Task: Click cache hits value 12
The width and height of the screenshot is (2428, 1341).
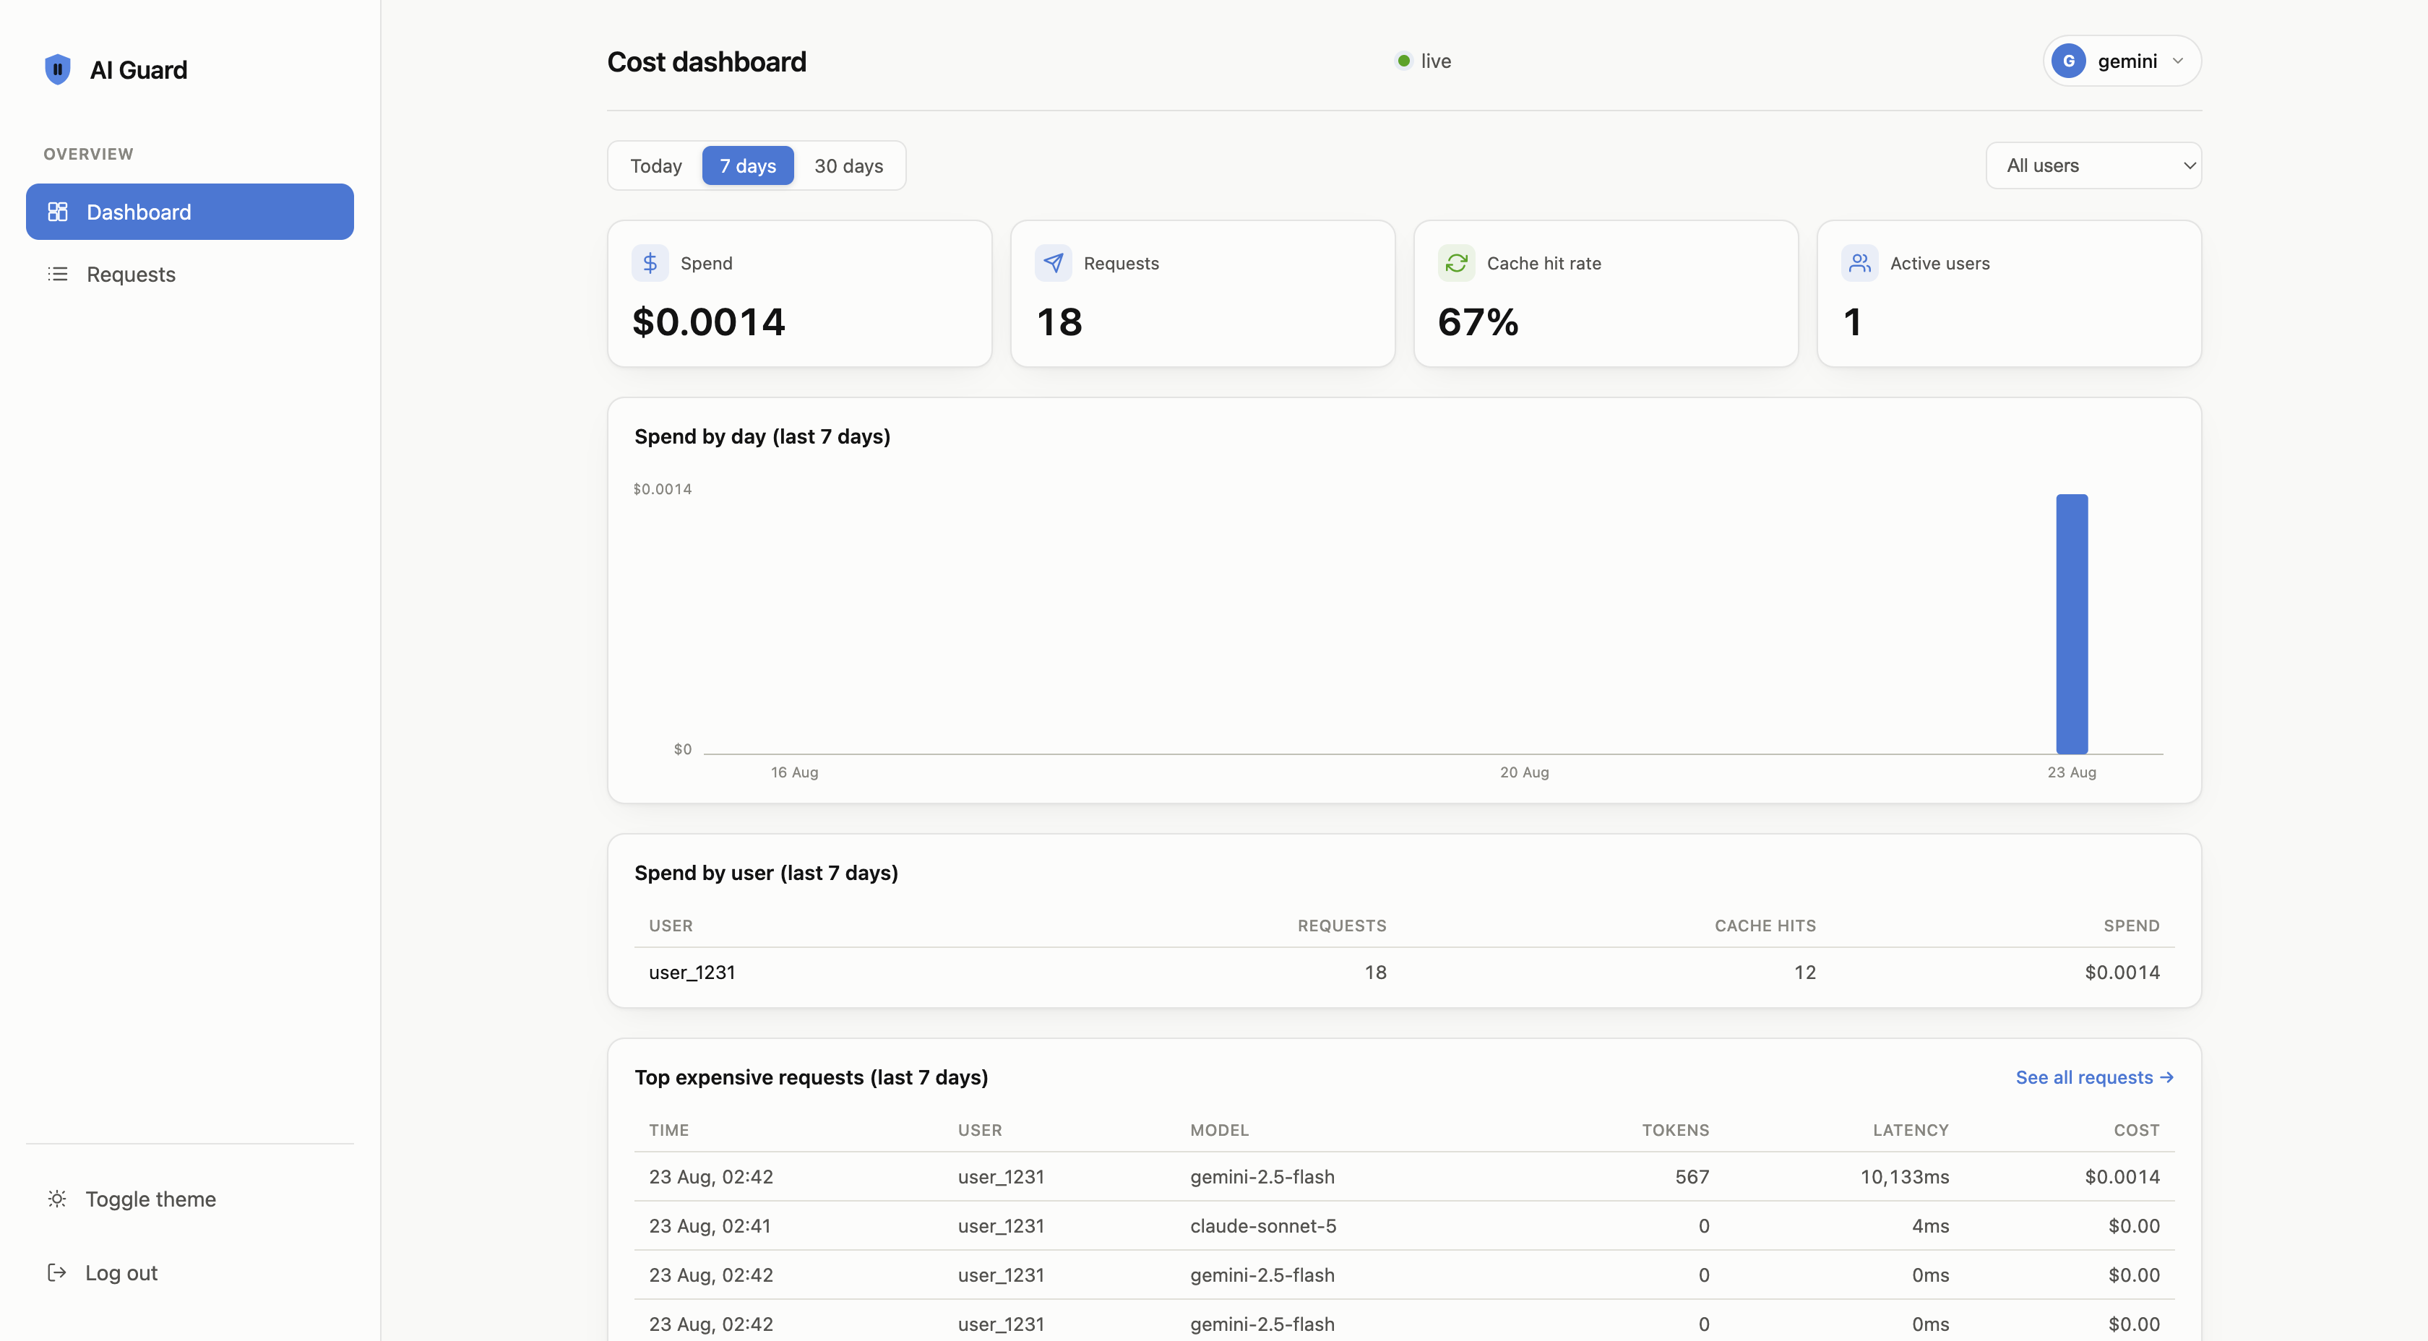Action: tap(1804, 973)
